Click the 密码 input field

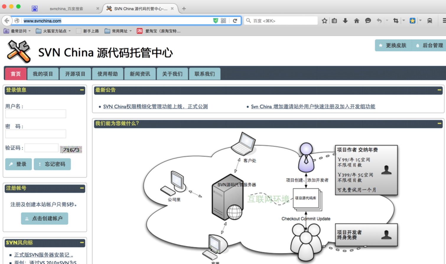click(x=36, y=134)
